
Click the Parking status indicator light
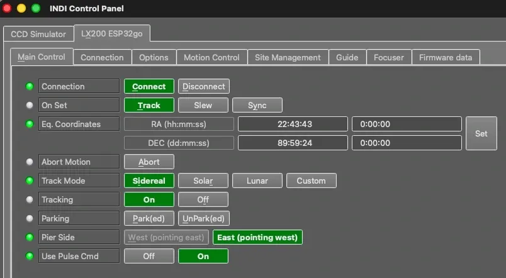point(30,218)
